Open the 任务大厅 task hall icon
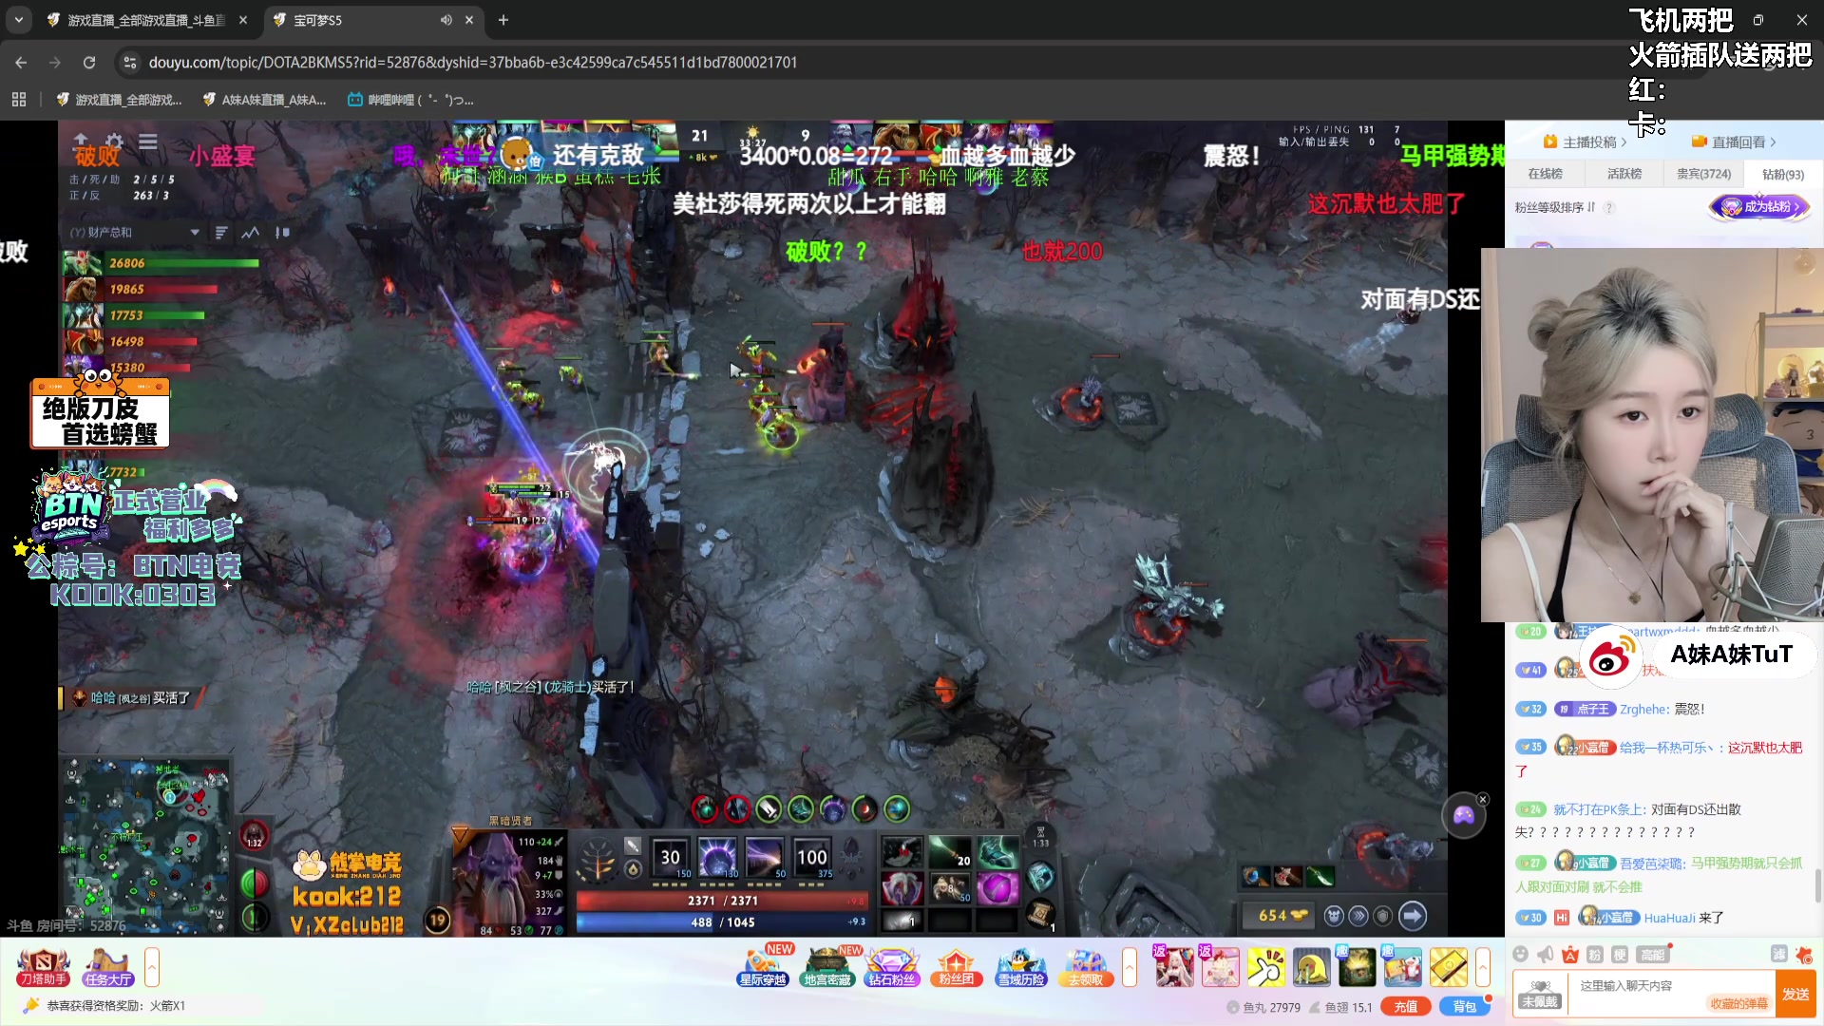Viewport: 1824px width, 1026px height. tap(107, 967)
